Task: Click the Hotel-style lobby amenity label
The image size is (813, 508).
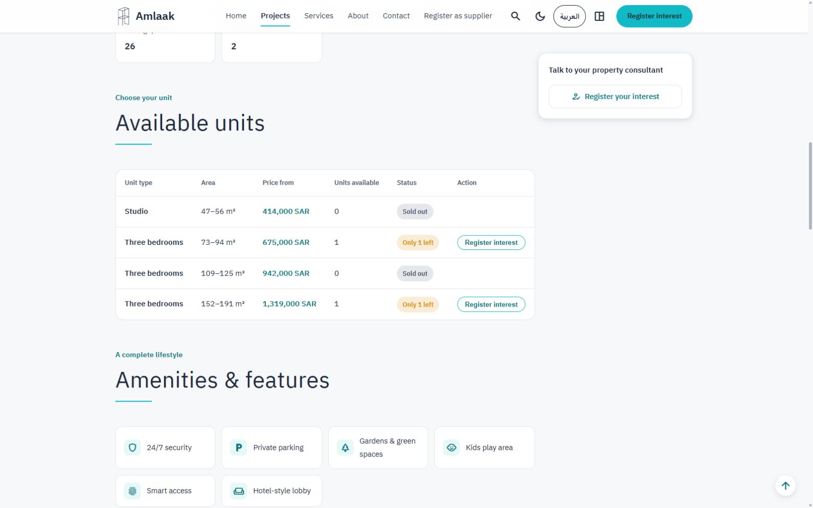Action: [282, 491]
